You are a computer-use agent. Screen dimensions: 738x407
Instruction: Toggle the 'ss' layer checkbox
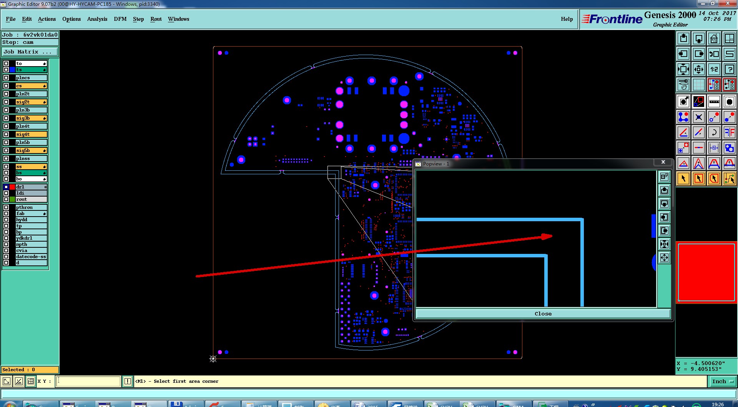tap(6, 167)
